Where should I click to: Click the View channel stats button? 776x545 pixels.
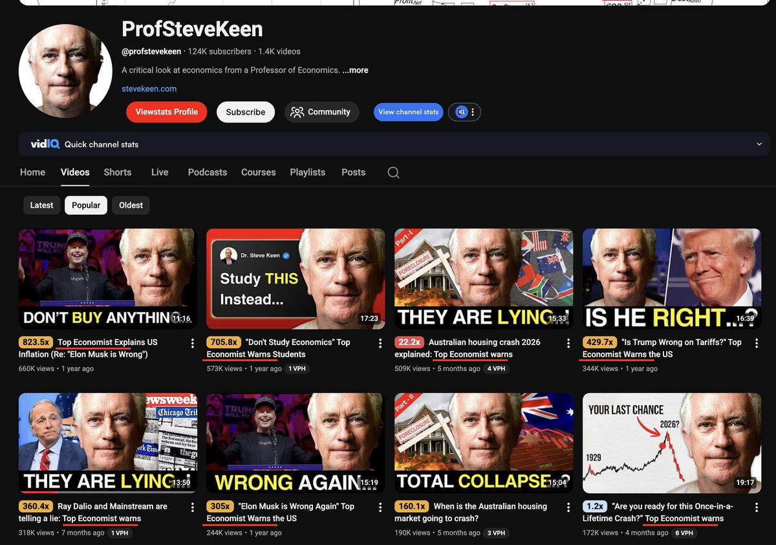409,112
